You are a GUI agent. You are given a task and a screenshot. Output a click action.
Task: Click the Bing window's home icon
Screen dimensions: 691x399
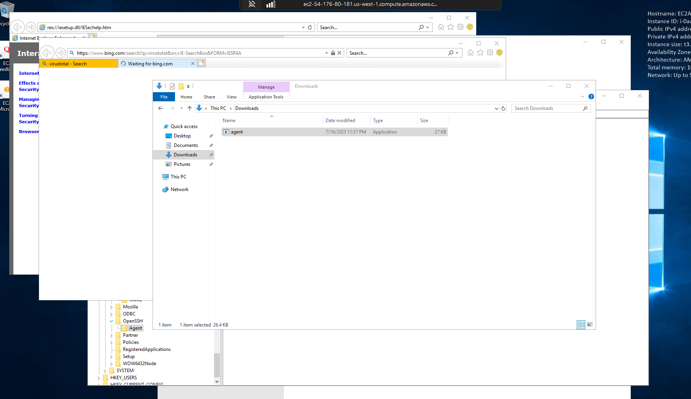click(470, 53)
